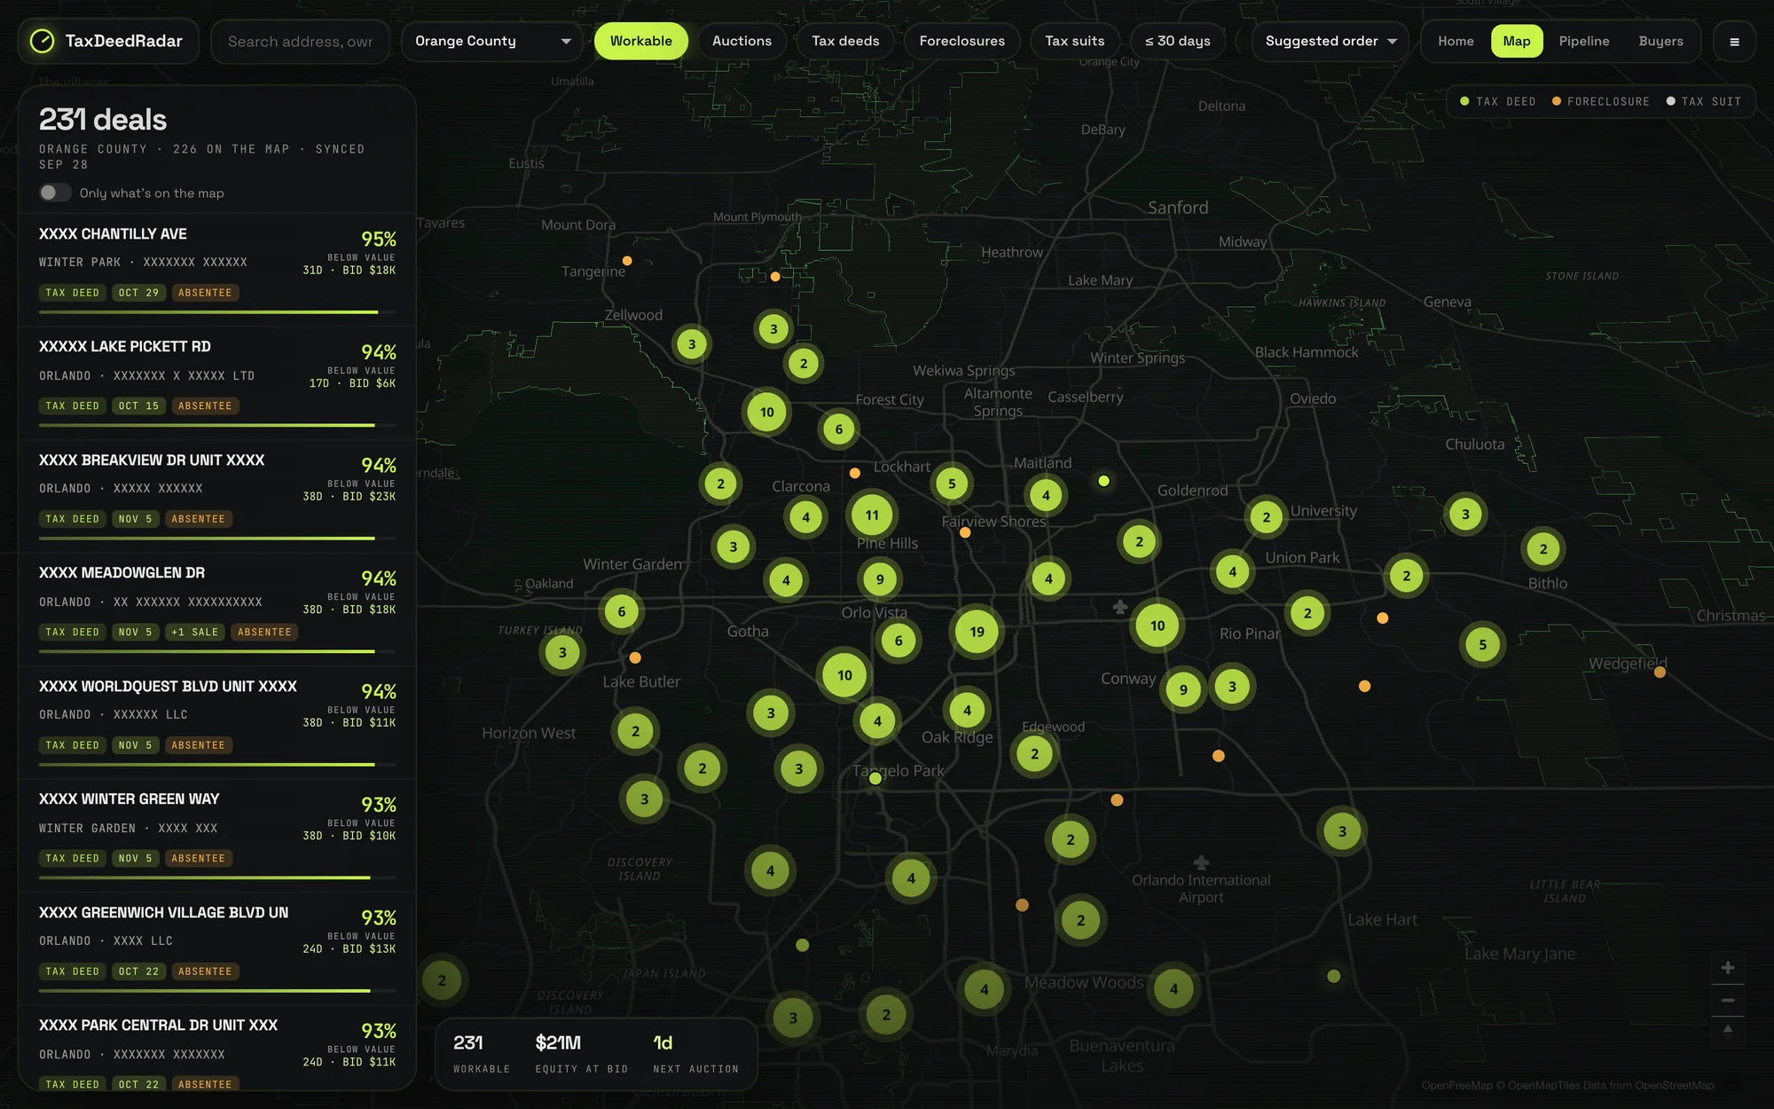
Task: Switch to the Home tab
Action: (1456, 41)
